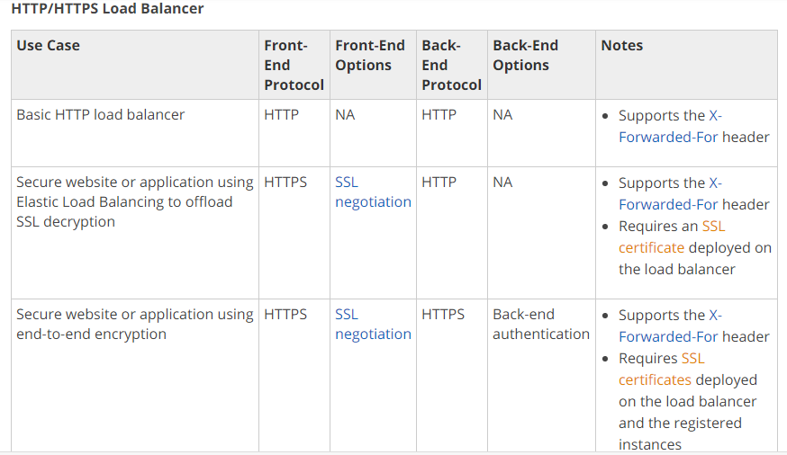The image size is (787, 455).
Task: Click the offload SSL decryption use case text
Action: point(135,202)
